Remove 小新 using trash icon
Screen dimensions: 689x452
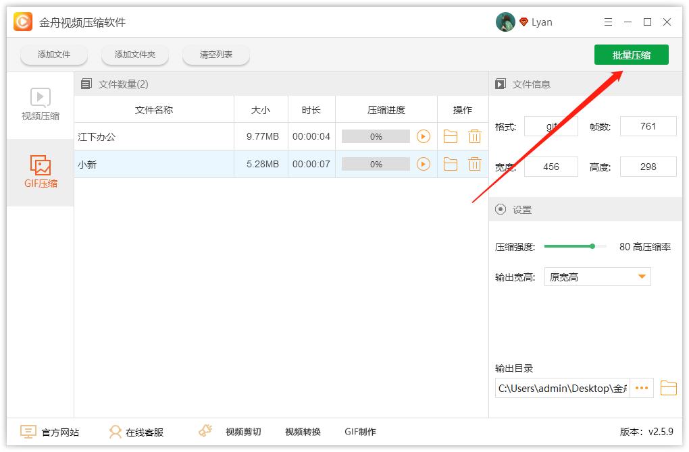pos(475,164)
